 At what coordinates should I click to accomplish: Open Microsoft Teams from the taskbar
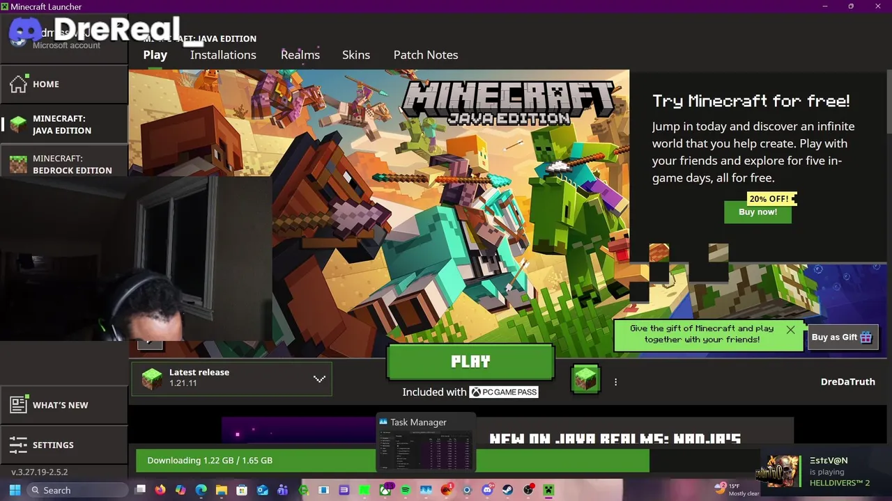tap(282, 490)
